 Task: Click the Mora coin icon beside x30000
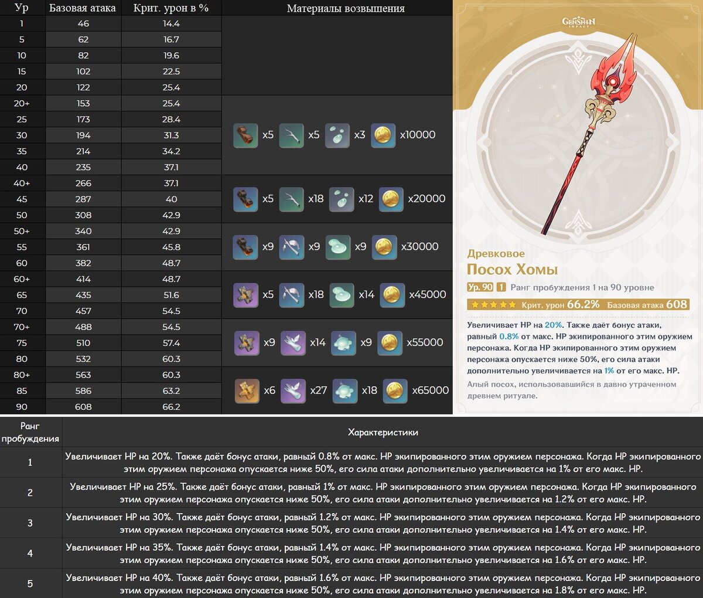point(384,247)
